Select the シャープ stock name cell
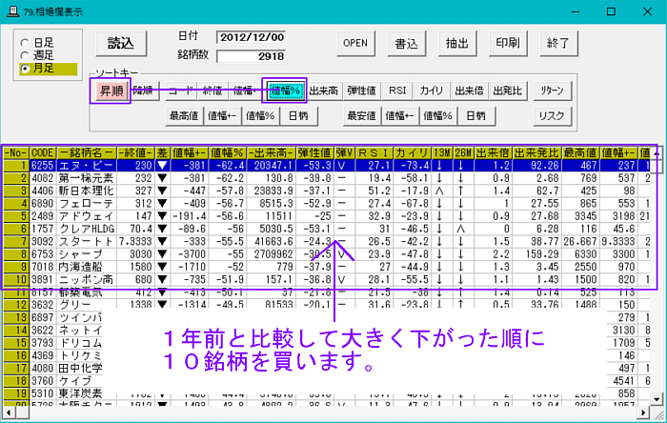The image size is (667, 423). [87, 254]
